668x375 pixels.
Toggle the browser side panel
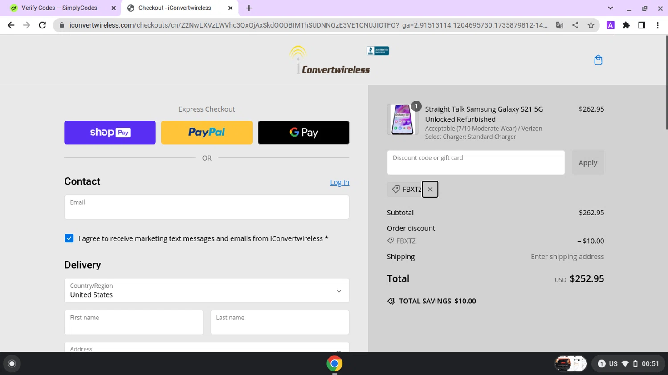tap(642, 25)
